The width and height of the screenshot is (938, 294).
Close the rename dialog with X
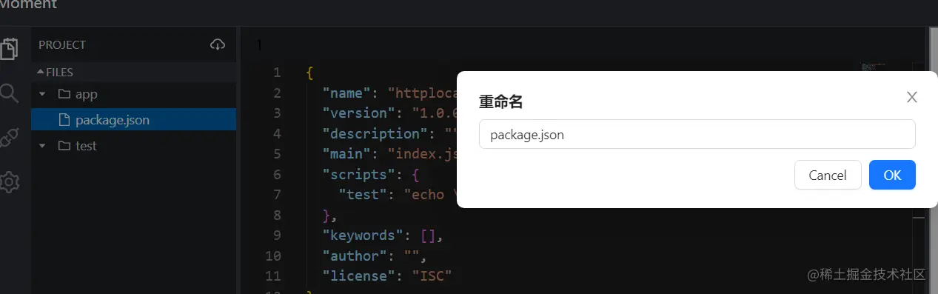(x=912, y=97)
